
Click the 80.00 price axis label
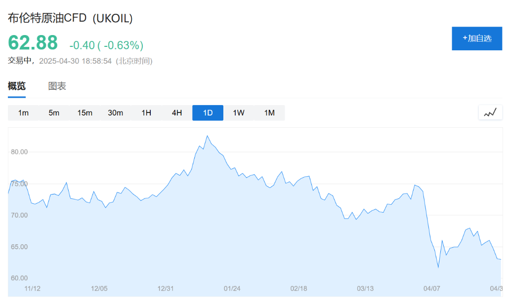coord(19,152)
